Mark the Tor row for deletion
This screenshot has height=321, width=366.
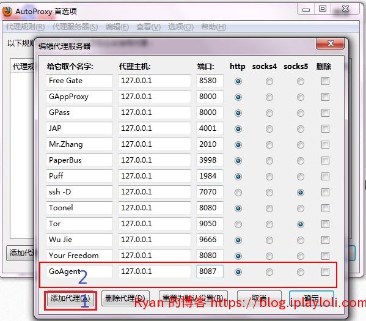(325, 224)
